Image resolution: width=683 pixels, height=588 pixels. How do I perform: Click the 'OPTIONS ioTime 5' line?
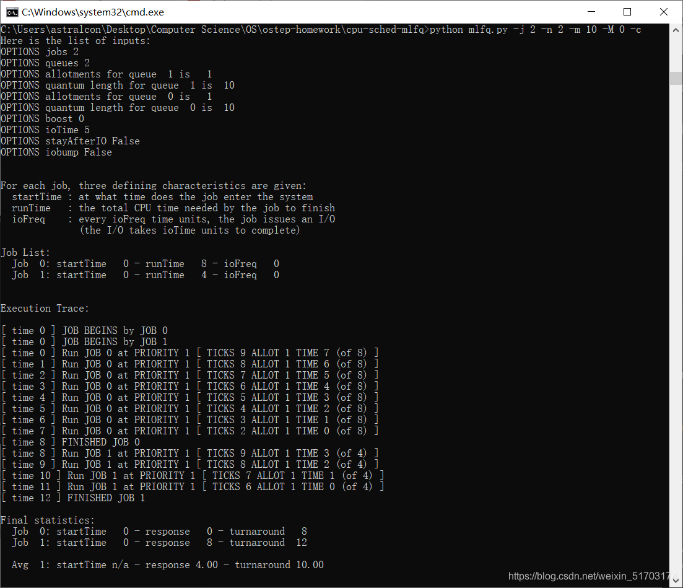(45, 130)
